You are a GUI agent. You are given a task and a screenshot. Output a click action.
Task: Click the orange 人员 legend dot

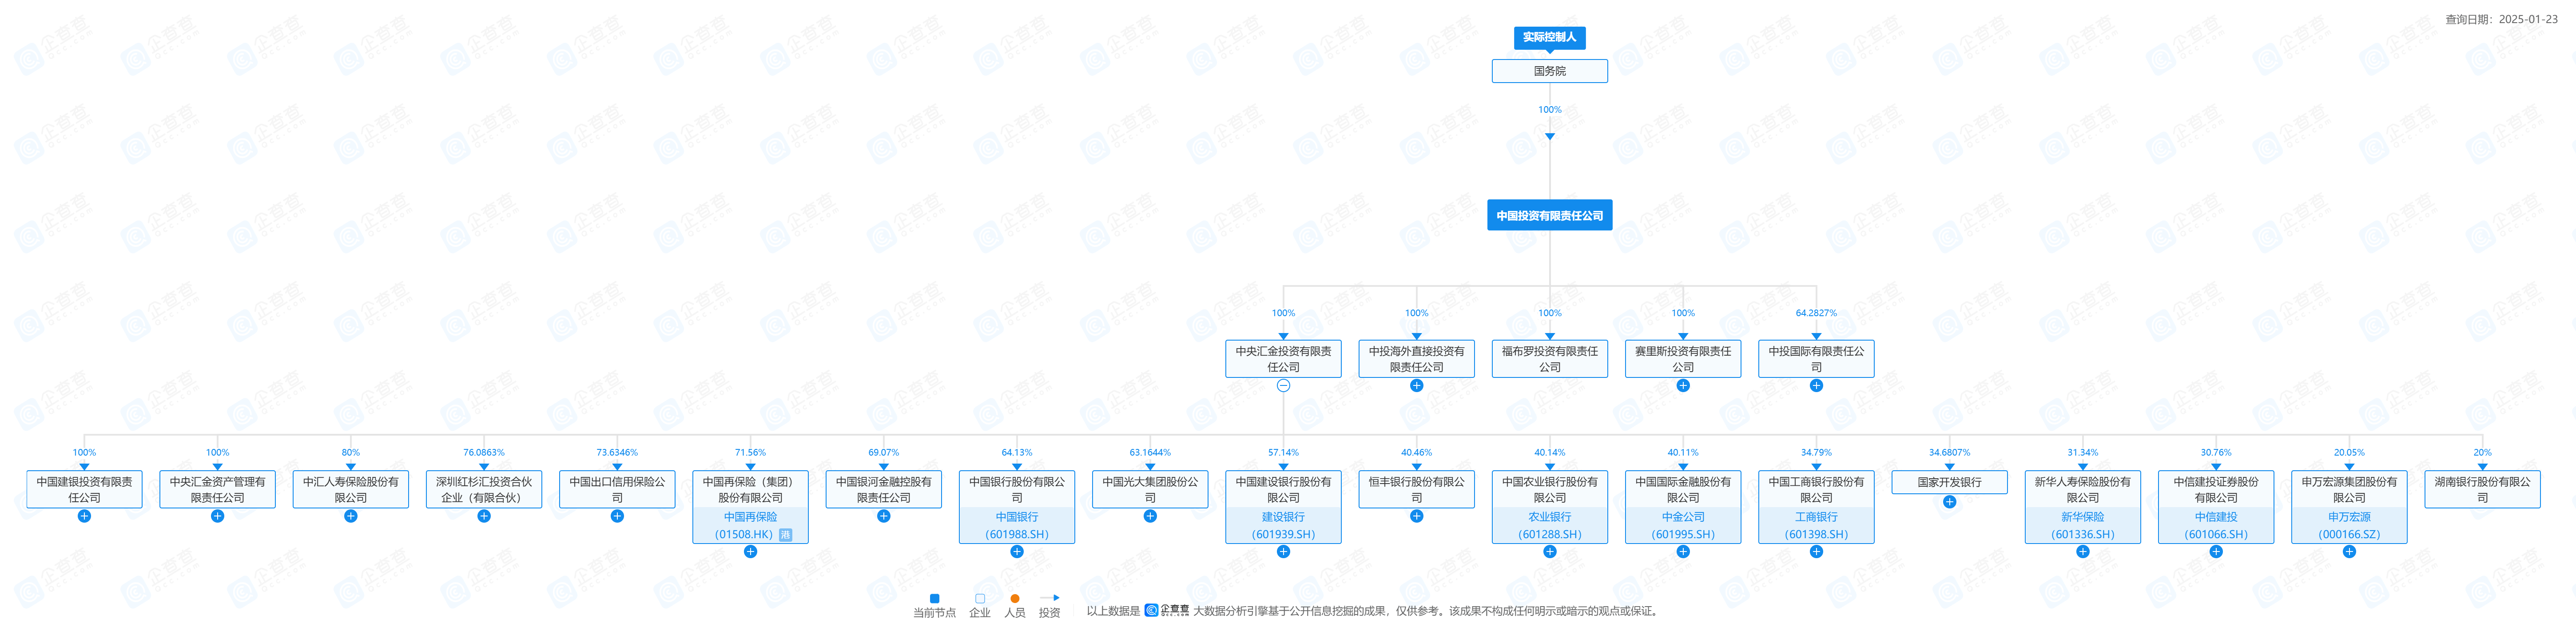point(1014,599)
